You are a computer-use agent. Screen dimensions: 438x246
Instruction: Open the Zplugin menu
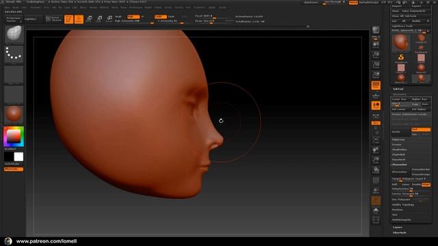[x=212, y=8]
